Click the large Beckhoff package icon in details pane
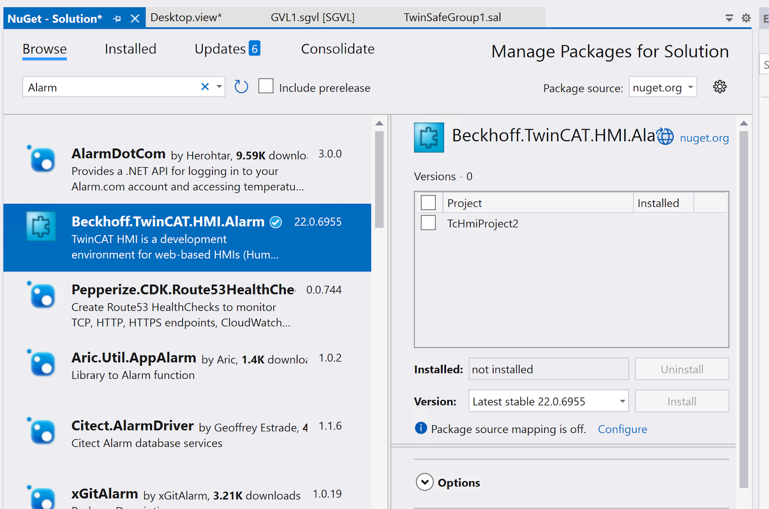The height and width of the screenshot is (509, 769). click(x=429, y=137)
